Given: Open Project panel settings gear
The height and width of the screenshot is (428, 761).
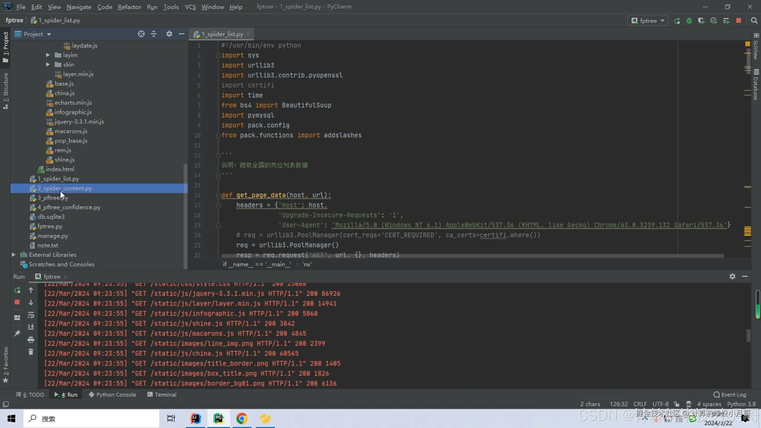Looking at the screenshot, I should (169, 34).
